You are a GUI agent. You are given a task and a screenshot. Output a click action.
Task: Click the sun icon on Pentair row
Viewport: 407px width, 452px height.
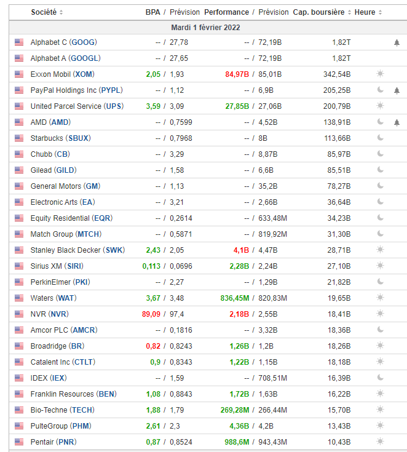pos(381,442)
